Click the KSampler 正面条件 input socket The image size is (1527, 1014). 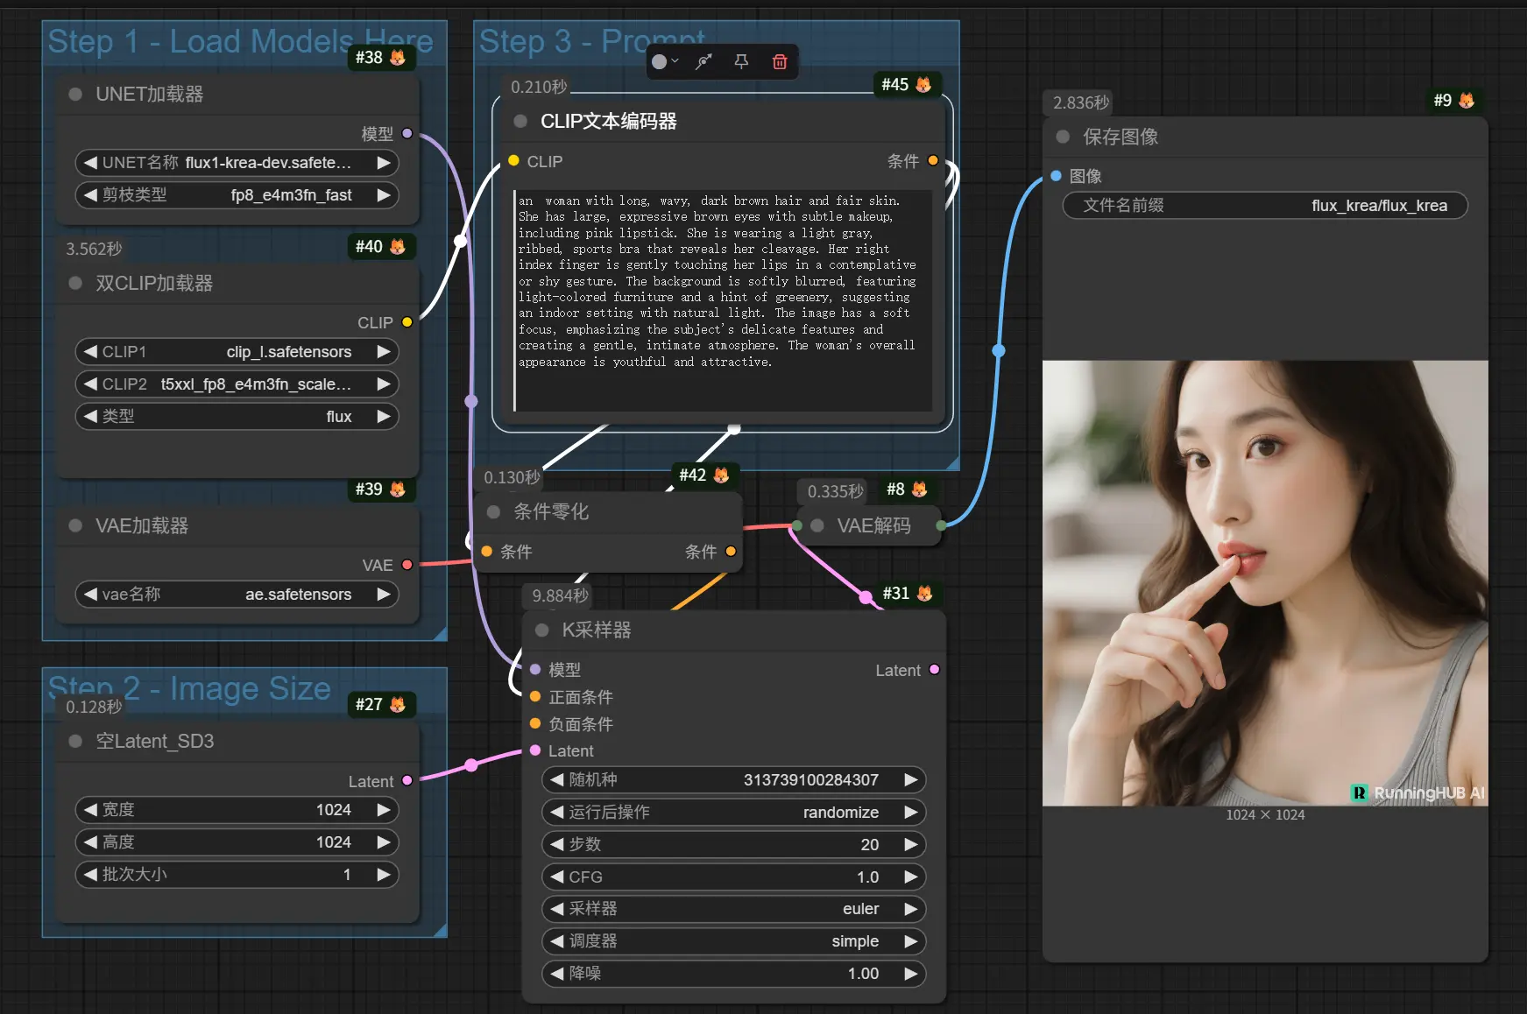click(x=535, y=696)
